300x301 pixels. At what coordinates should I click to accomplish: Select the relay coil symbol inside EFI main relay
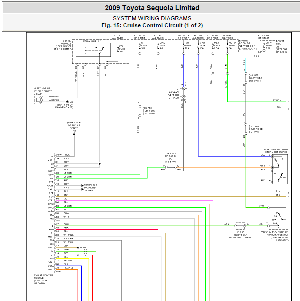84,51
